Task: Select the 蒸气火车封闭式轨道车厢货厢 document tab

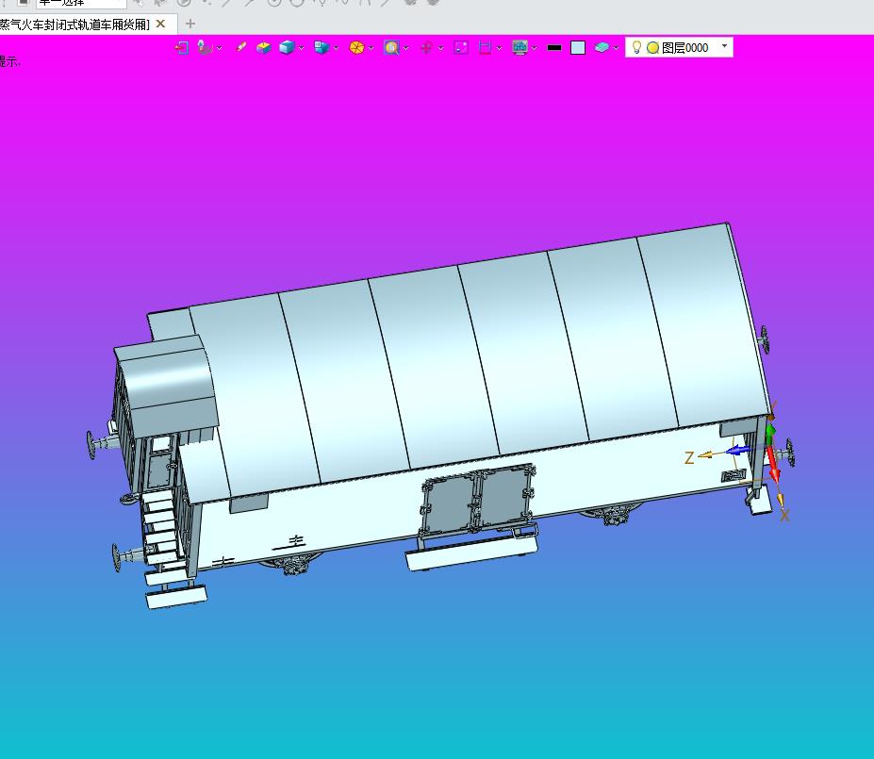Action: [x=74, y=25]
